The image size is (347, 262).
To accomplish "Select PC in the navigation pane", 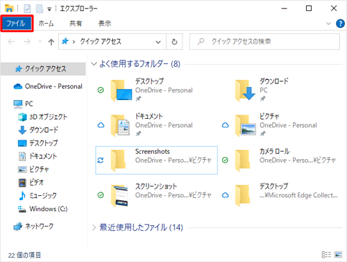I will click(x=23, y=104).
